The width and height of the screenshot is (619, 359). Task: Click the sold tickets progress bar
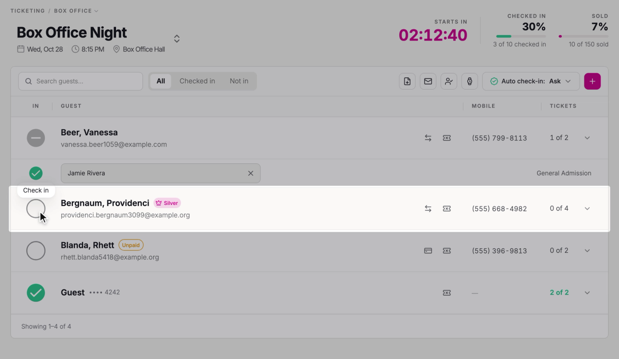pyautogui.click(x=583, y=37)
